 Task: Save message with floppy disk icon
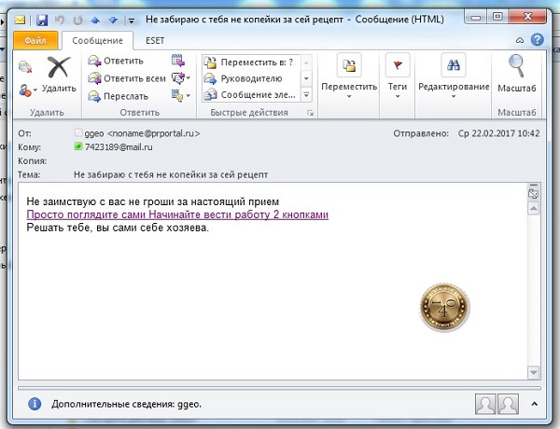coord(42,20)
